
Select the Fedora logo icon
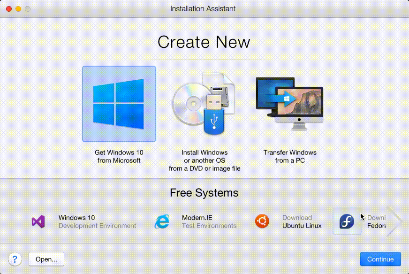point(347,221)
